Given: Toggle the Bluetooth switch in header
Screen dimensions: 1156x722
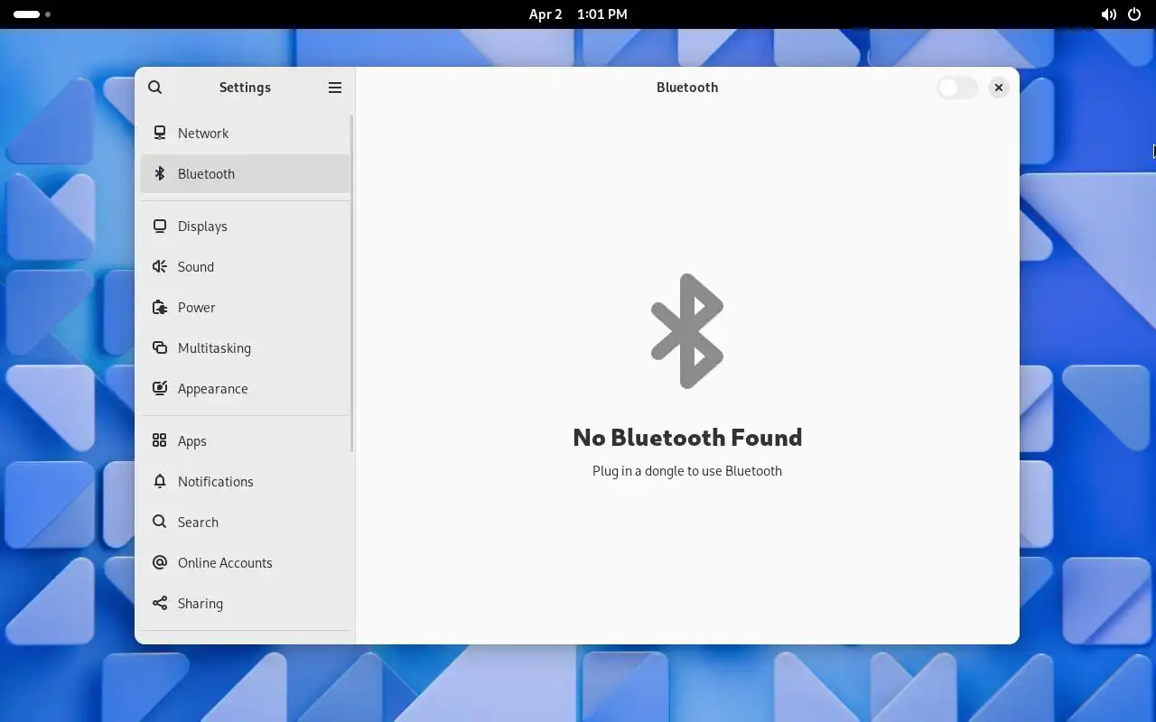Looking at the screenshot, I should click(x=957, y=88).
